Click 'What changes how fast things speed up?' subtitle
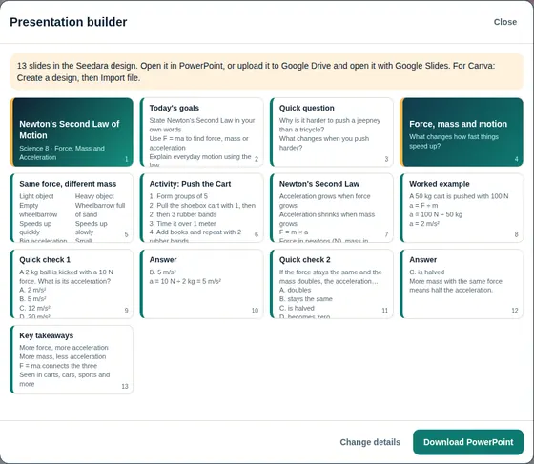534x464 pixels. pos(454,141)
